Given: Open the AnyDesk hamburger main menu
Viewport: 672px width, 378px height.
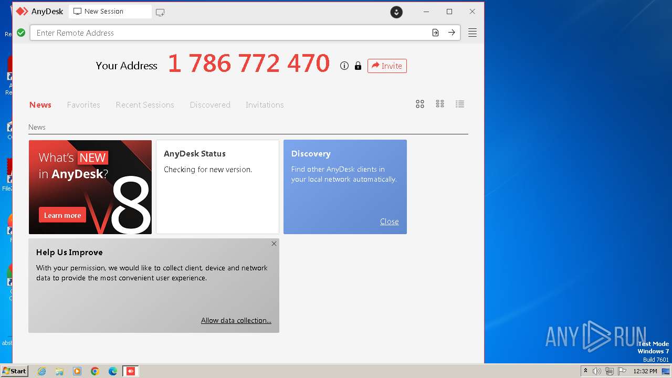Looking at the screenshot, I should (472, 33).
